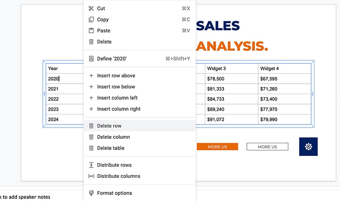Click the Distribute rows icon
Viewport: 340px width, 201px height.
coord(91,165)
